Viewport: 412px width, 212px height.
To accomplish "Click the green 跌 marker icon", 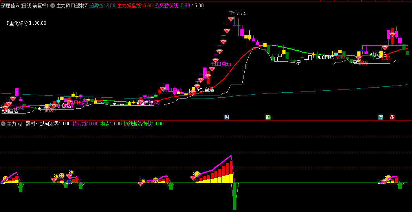I will tap(268, 117).
